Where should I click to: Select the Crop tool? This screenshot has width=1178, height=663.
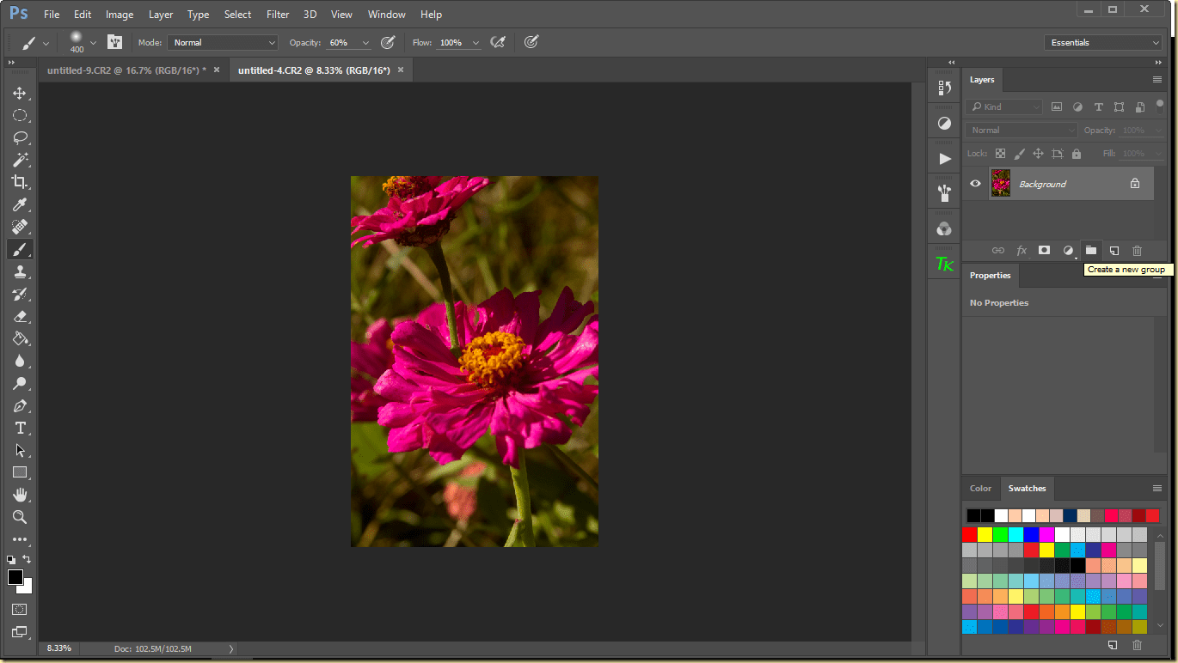pyautogui.click(x=20, y=182)
